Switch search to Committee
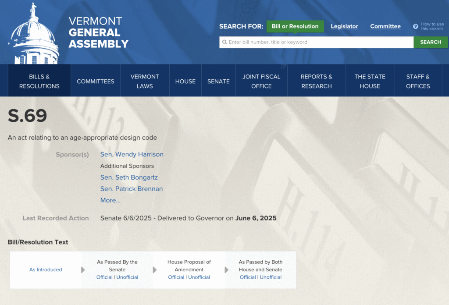 [385, 26]
